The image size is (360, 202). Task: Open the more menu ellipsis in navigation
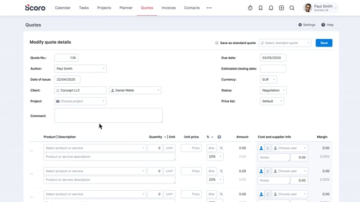point(209,8)
